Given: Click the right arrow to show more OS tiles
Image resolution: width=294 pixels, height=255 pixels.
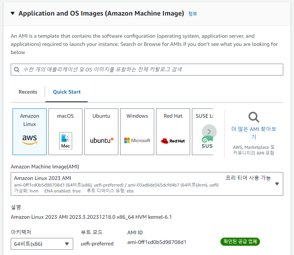Looking at the screenshot, I should (209, 132).
